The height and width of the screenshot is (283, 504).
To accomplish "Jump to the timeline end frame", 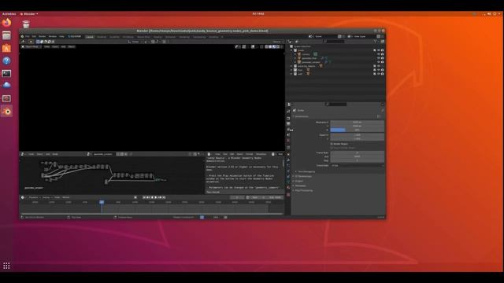I will click(164, 197).
